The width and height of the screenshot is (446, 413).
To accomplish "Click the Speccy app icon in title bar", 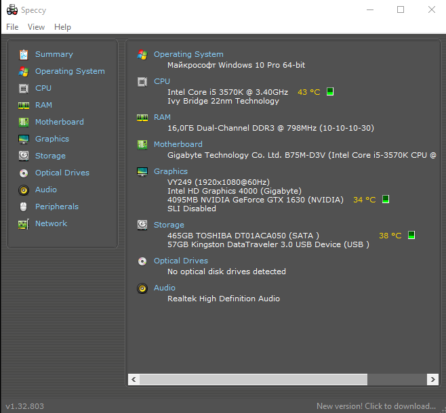I will tap(12, 9).
